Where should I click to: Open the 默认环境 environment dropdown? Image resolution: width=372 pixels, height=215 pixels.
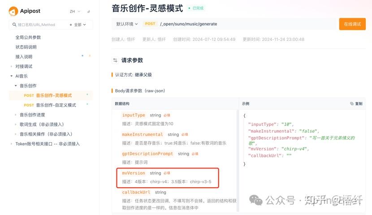click(x=127, y=24)
